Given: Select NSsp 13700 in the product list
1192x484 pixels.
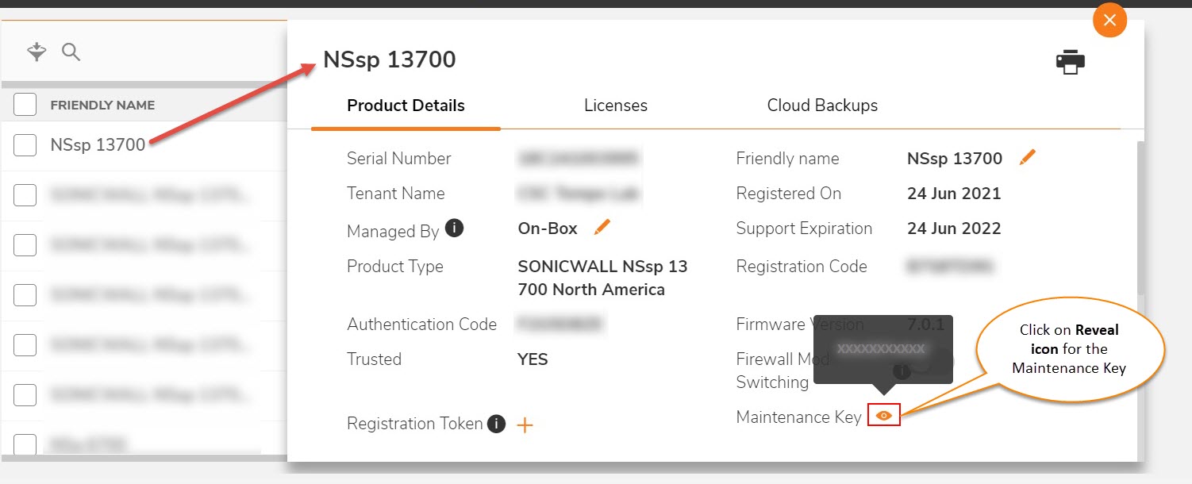Looking at the screenshot, I should pyautogui.click(x=98, y=145).
